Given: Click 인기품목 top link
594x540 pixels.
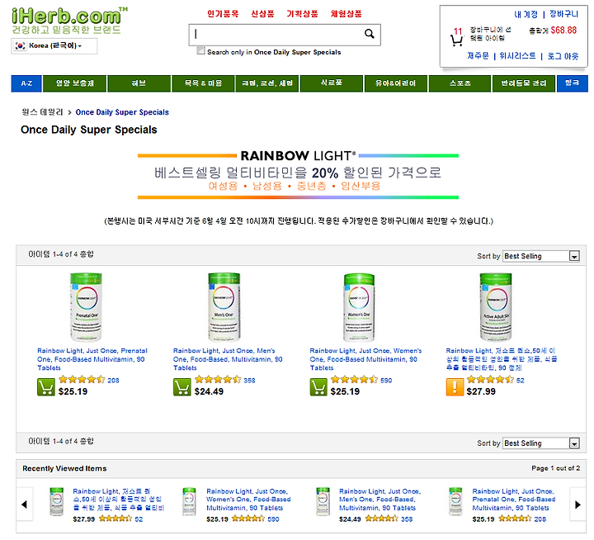Looking at the screenshot, I should click(223, 14).
